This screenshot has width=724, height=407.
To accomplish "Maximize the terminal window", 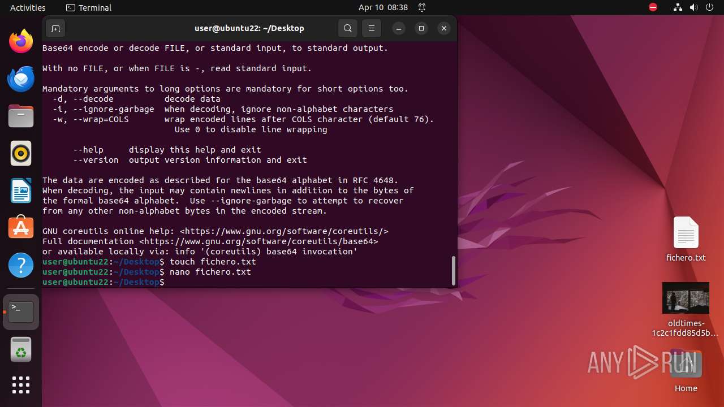I will [x=421, y=28].
